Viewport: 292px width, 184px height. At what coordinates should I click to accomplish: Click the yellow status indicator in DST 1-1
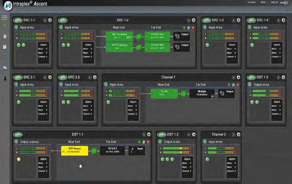coord(19,159)
